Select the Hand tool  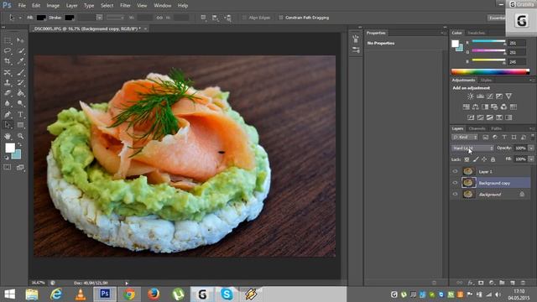tap(8, 136)
